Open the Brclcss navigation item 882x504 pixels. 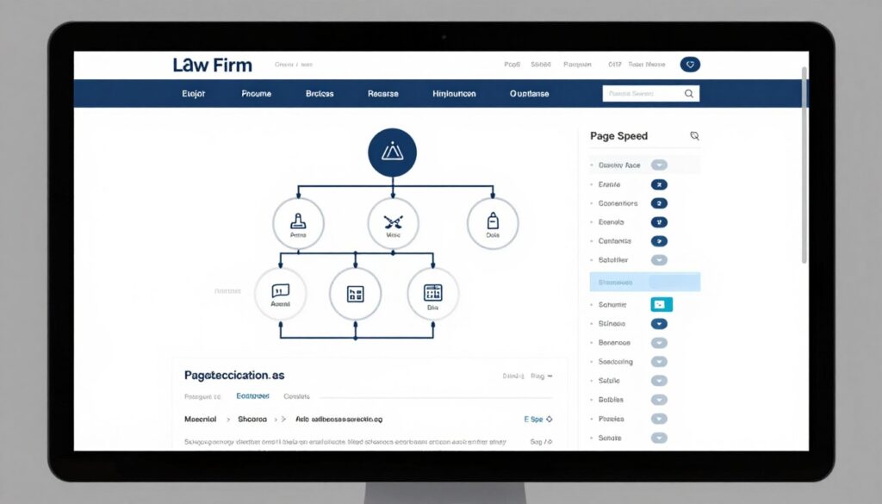click(x=320, y=94)
